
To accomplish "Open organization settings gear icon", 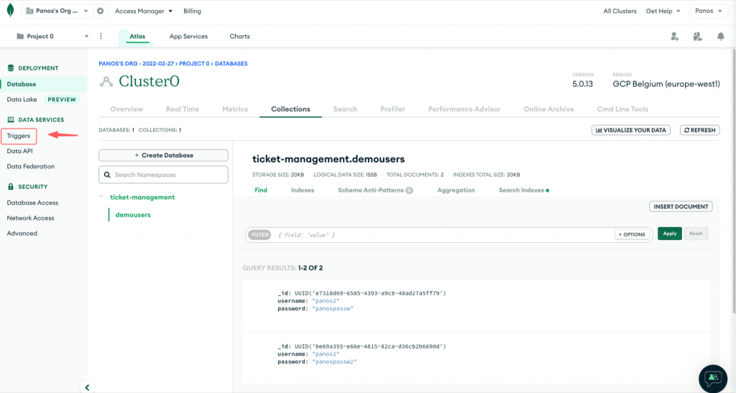I will click(x=100, y=11).
